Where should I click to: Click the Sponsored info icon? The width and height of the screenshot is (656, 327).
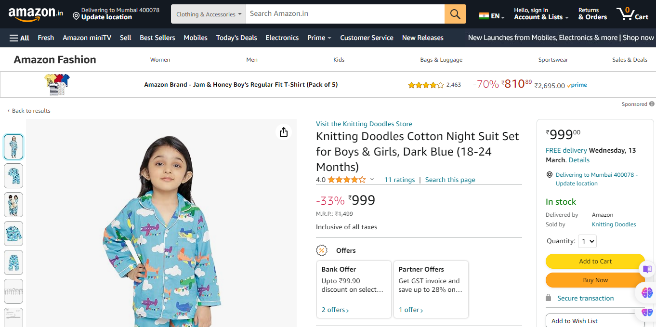pos(652,104)
